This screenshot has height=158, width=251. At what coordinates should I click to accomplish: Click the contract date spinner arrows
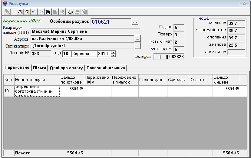[x=114, y=54]
